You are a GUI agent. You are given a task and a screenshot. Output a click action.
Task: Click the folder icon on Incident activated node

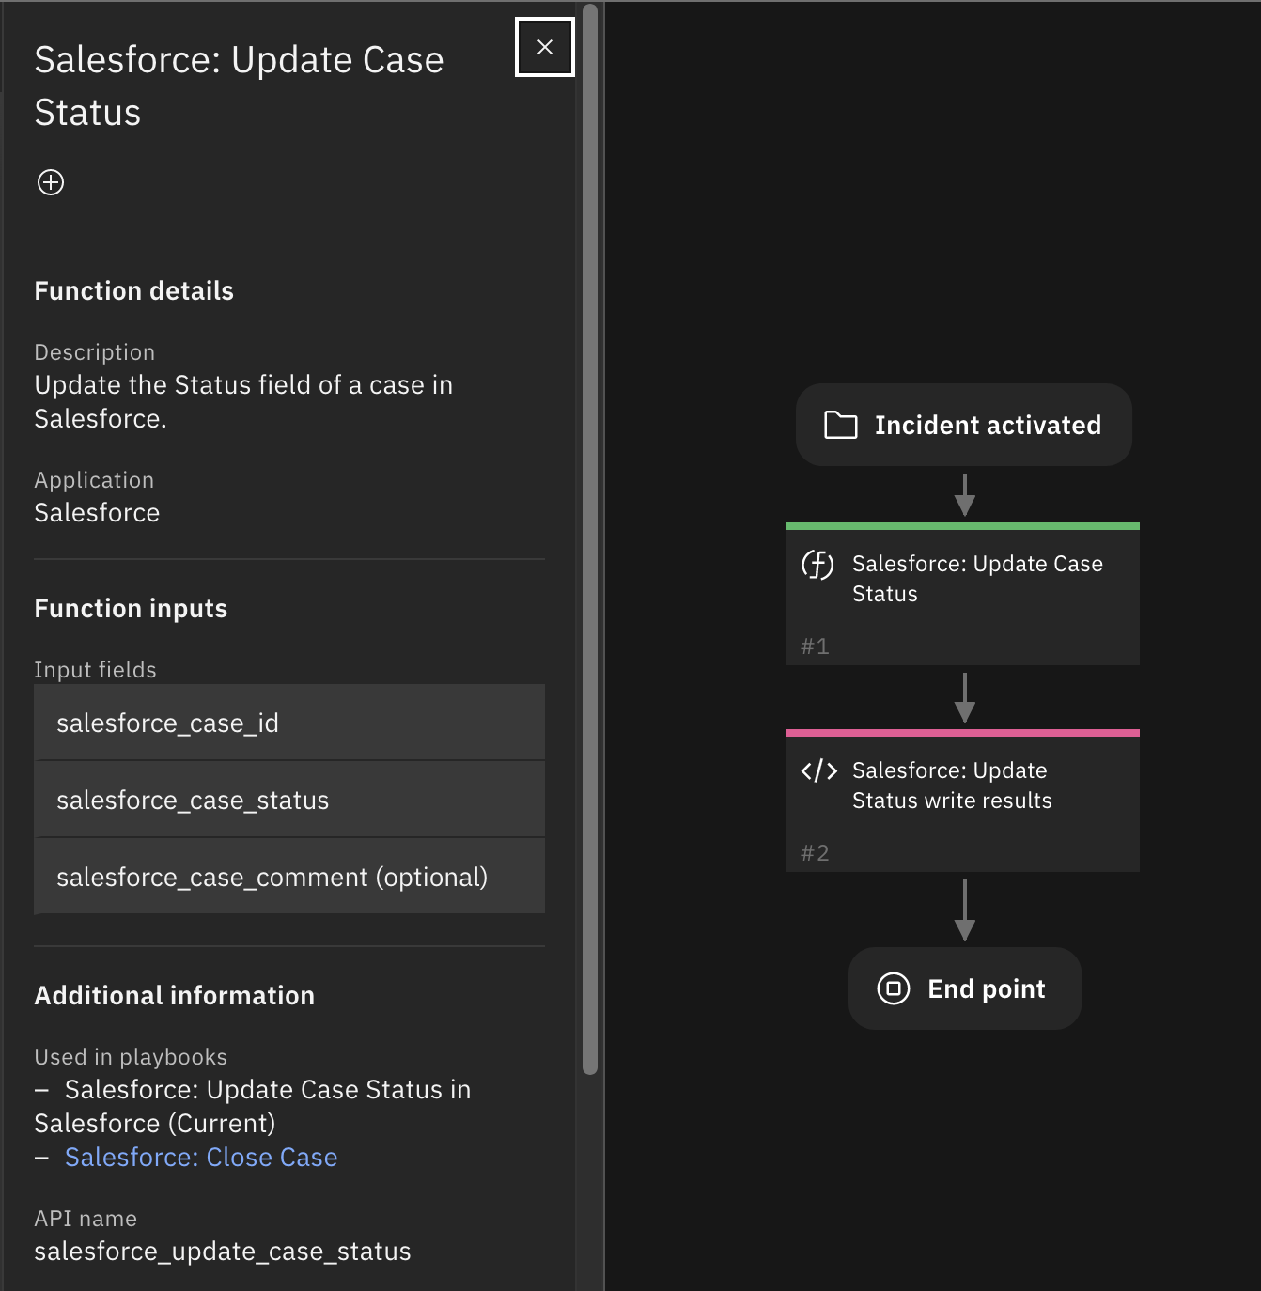pyautogui.click(x=841, y=425)
